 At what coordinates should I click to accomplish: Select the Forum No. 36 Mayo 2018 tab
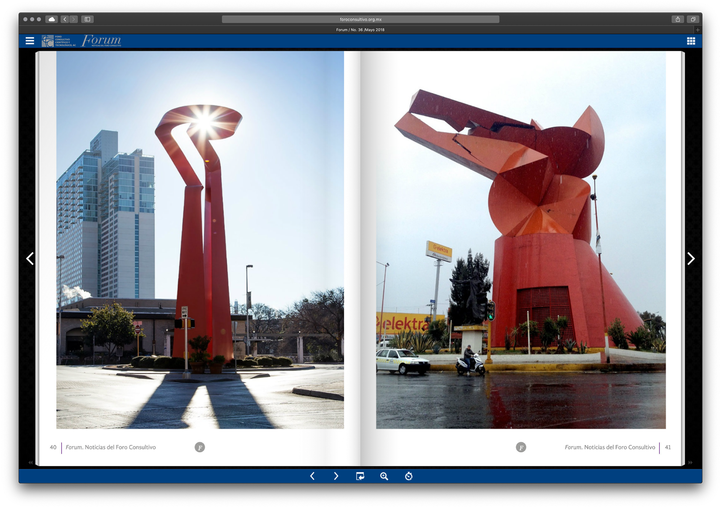click(360, 30)
